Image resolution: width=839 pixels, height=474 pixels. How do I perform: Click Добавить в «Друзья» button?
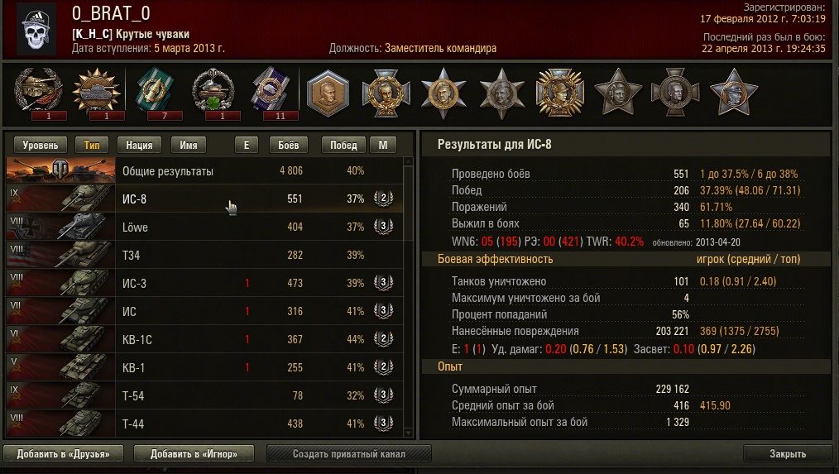tap(63, 453)
